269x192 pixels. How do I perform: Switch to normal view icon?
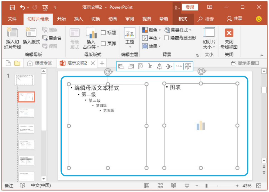[x=147, y=186]
